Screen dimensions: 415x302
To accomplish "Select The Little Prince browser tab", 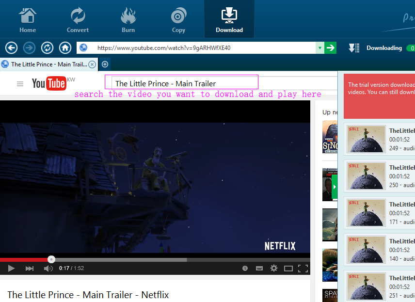I will pyautogui.click(x=48, y=64).
